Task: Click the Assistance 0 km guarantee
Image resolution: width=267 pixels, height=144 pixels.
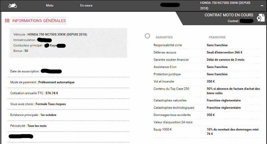Action: [x=165, y=67]
